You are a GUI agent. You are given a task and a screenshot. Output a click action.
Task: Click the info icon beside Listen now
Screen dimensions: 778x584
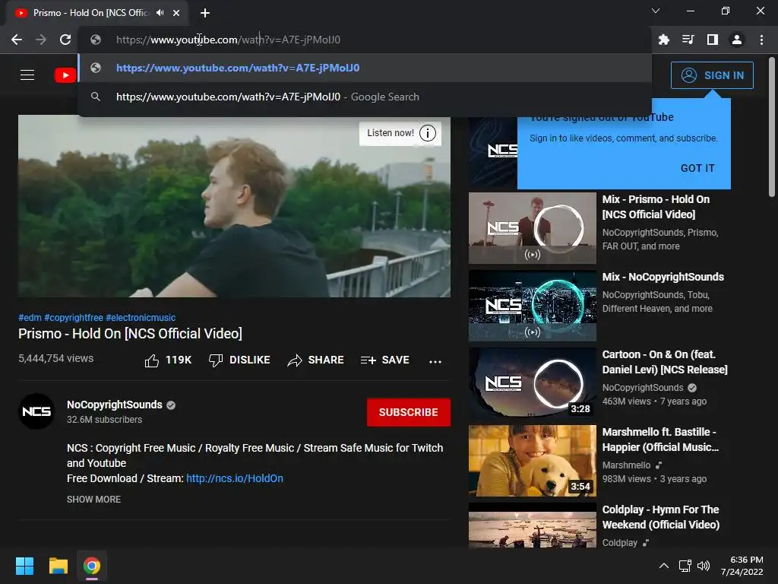pyautogui.click(x=428, y=133)
